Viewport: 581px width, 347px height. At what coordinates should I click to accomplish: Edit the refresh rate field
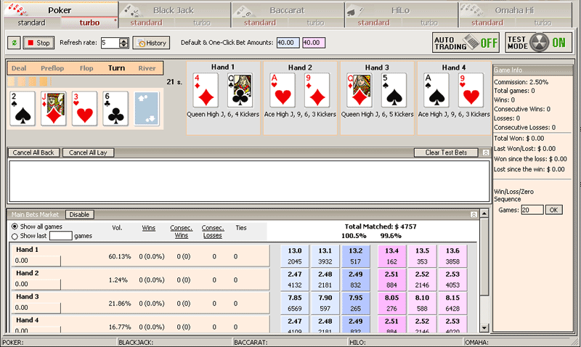(x=110, y=43)
